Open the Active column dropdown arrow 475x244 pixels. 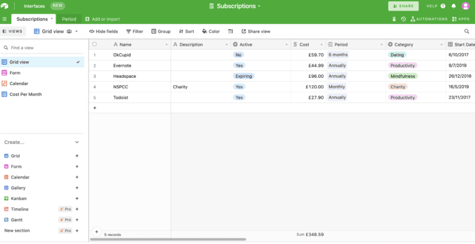tap(286, 45)
